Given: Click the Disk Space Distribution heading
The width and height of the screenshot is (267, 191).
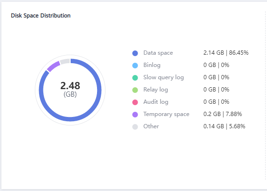Looking at the screenshot, I should click(x=40, y=16).
